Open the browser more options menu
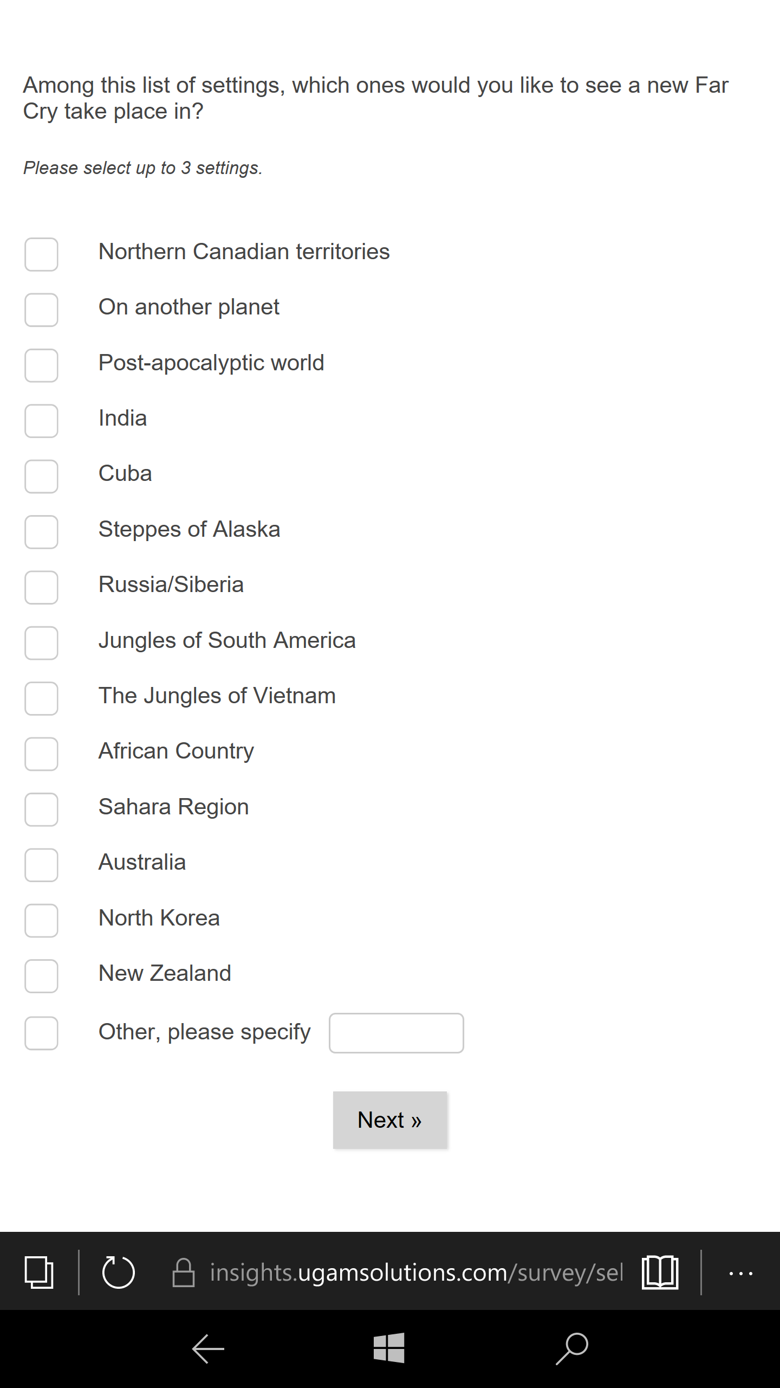The height and width of the screenshot is (1388, 780). 740,1273
